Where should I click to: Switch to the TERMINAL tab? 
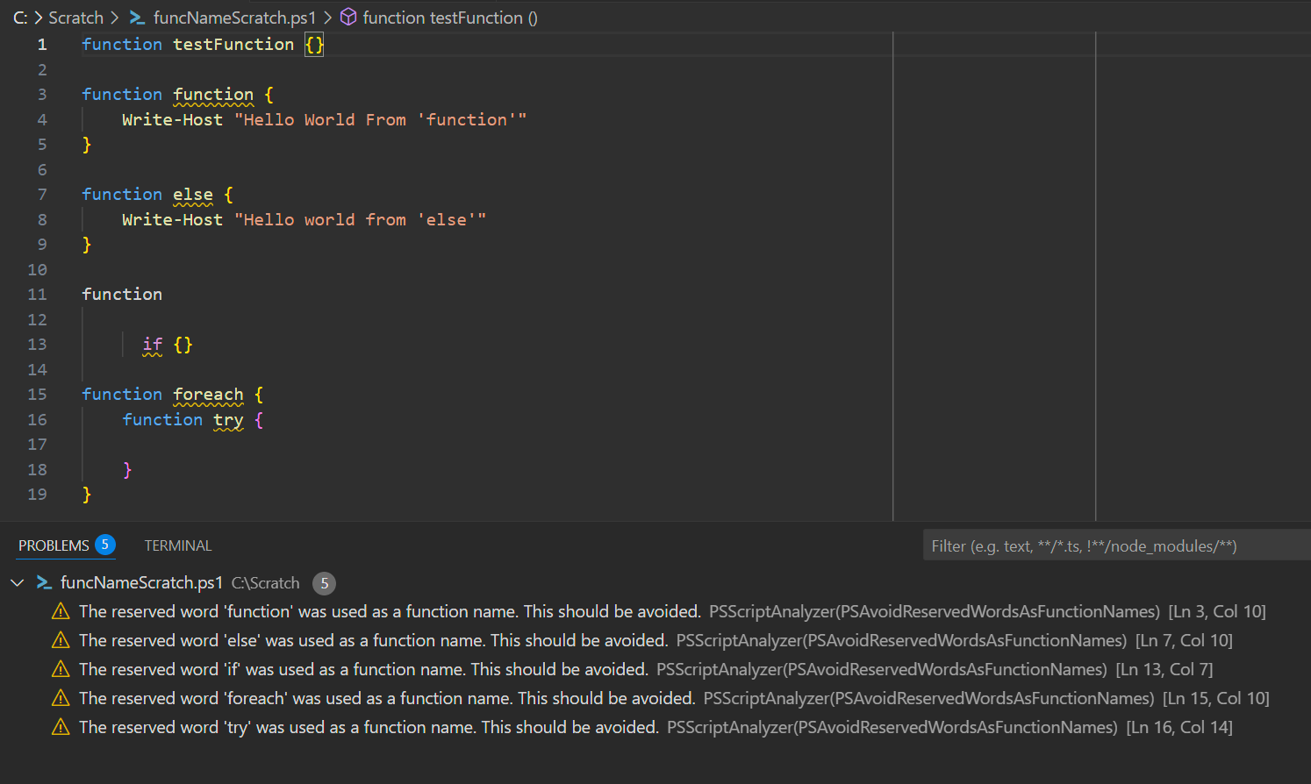(178, 545)
